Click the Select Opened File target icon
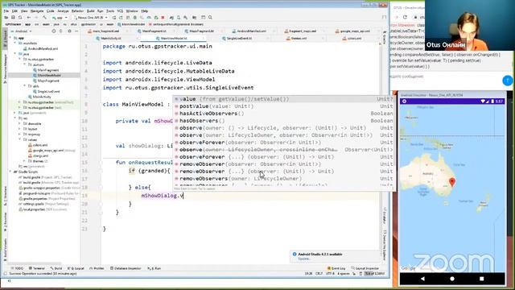Viewport: 515px width, 290px height. click(x=54, y=31)
